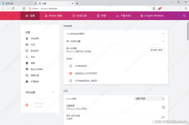Open 个人资料姓名和图标 row

coord(115,34)
